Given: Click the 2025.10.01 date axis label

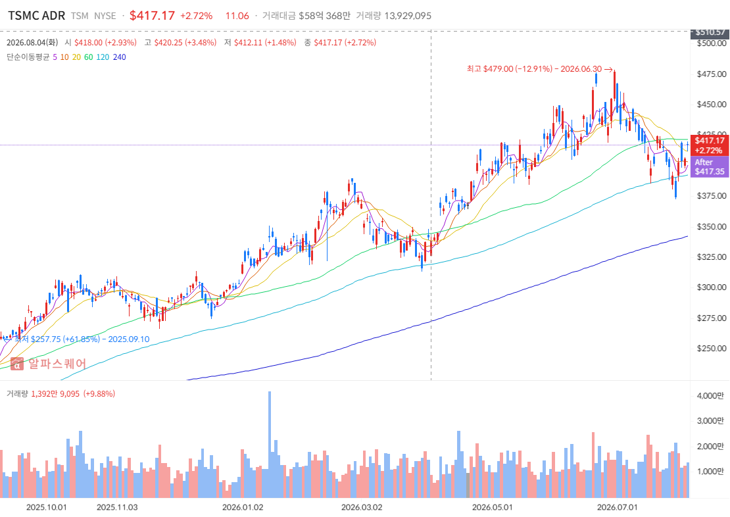Looking at the screenshot, I should tap(46, 506).
